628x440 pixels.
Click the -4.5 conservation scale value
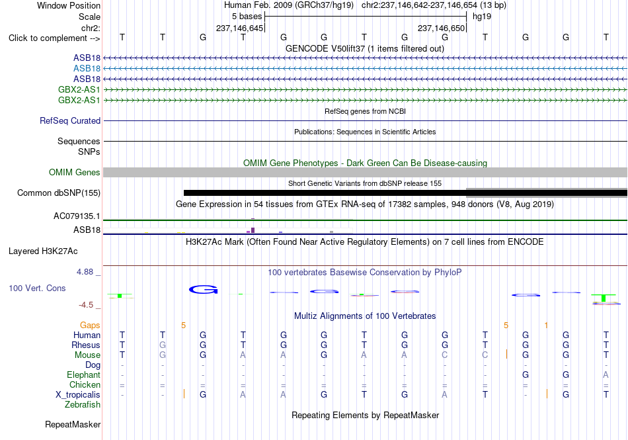click(x=86, y=305)
